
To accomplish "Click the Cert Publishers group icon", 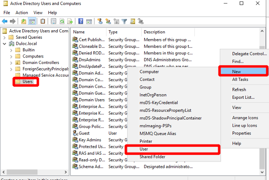I will click(75, 39).
